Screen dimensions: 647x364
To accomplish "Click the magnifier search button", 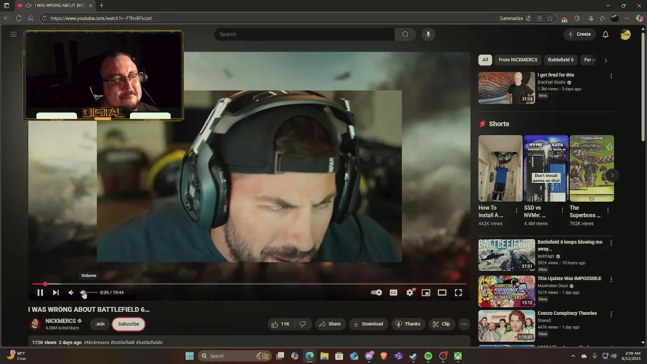I will point(405,34).
